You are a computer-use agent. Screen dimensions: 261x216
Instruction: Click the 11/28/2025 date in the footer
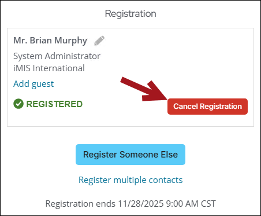tap(141, 204)
